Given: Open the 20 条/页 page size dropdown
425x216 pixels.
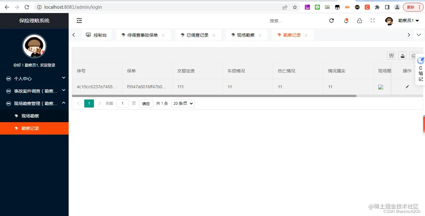Looking at the screenshot, I should [182, 103].
